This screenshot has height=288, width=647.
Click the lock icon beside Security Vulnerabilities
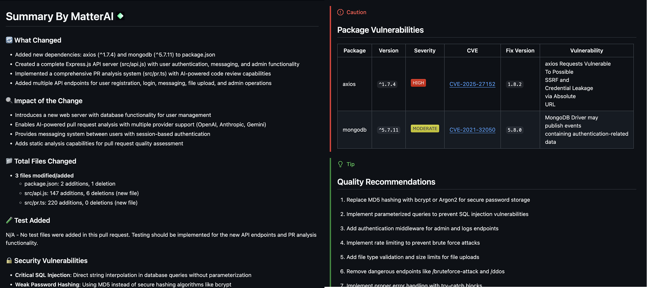pyautogui.click(x=9, y=261)
